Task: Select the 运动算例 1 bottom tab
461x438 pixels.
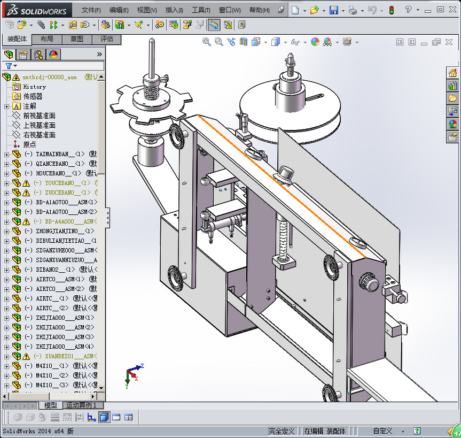Action: pyautogui.click(x=80, y=405)
